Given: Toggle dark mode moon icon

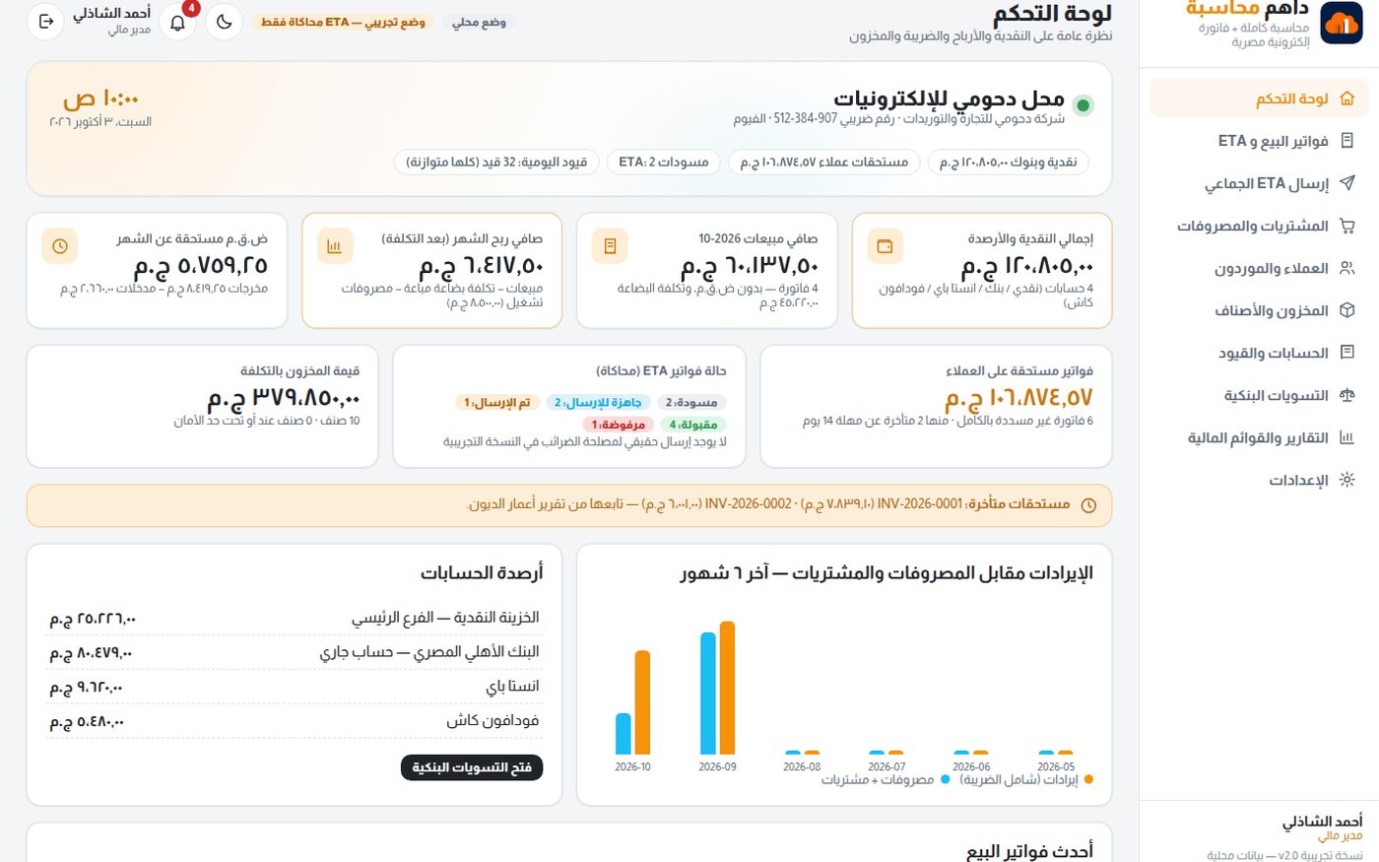Looking at the screenshot, I should point(225,22).
